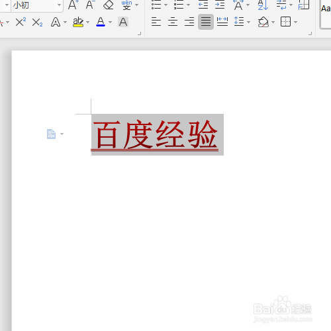Expand the paragraph layout icon's dropdown arrow
Image resolution: width=331 pixels, height=331 pixels.
pyautogui.click(x=62, y=134)
